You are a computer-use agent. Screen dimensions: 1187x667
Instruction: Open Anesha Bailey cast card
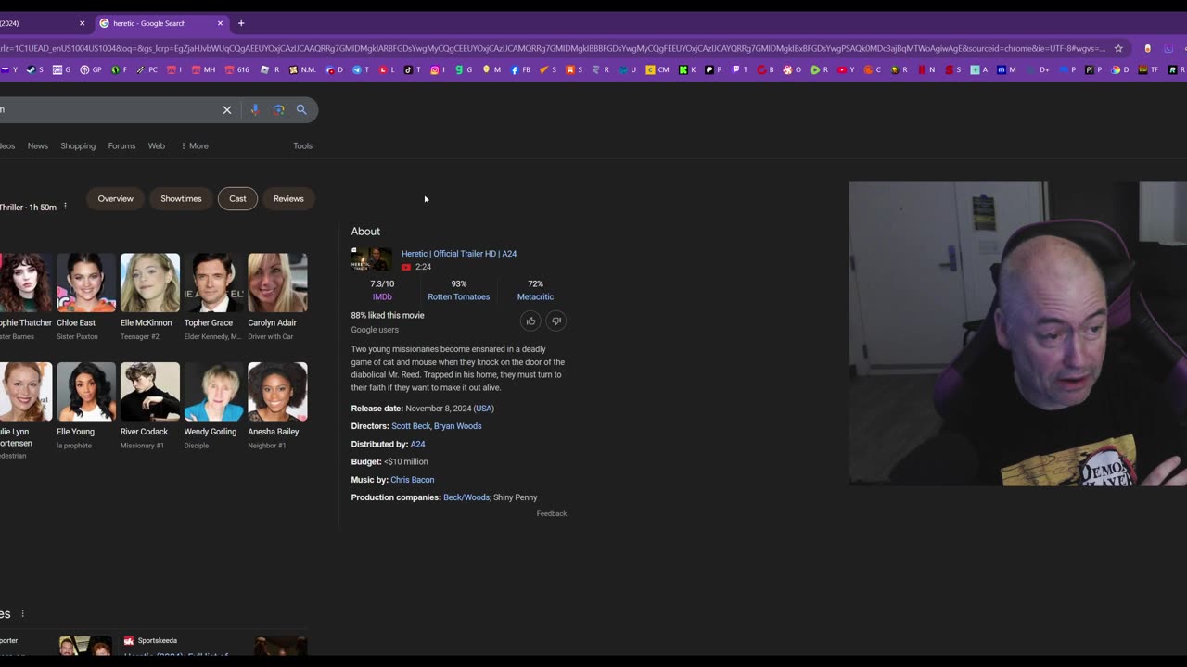(277, 406)
